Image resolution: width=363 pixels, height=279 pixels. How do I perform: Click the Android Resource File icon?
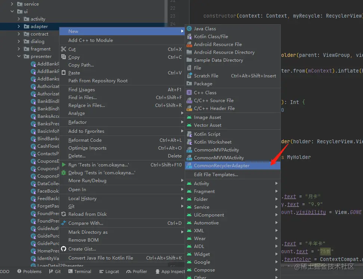point(189,44)
